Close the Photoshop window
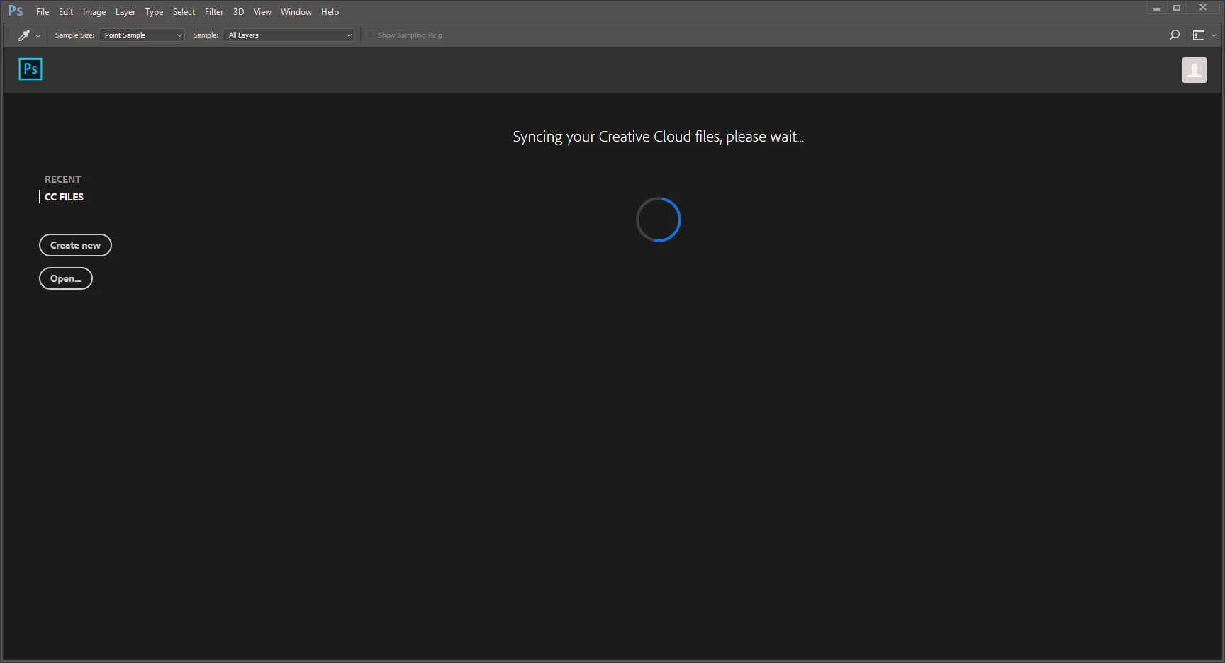Image resolution: width=1225 pixels, height=663 pixels. coord(1203,8)
